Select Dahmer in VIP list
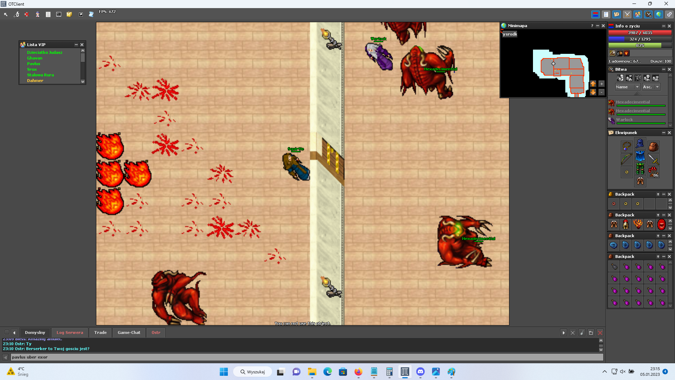 35,81
